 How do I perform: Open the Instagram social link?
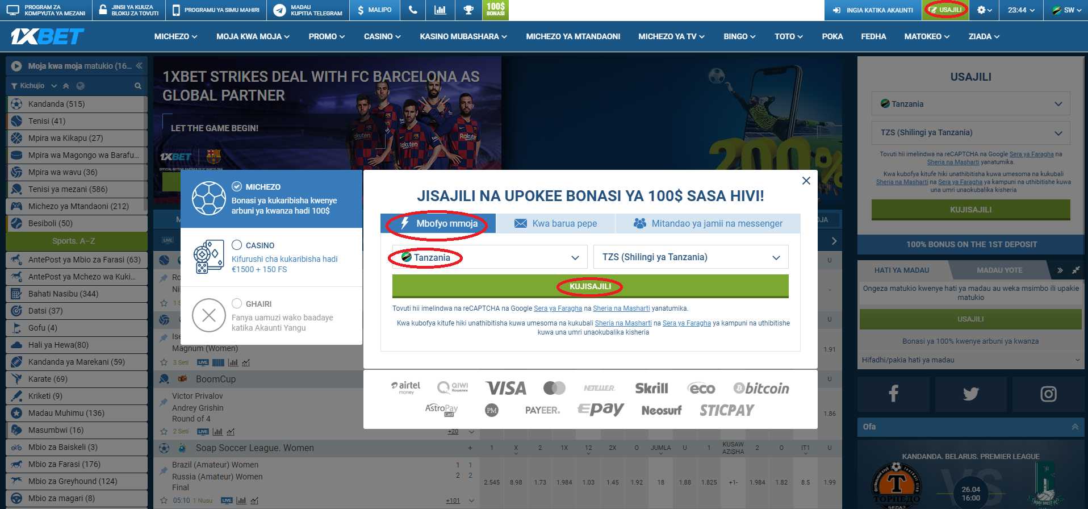1048,393
